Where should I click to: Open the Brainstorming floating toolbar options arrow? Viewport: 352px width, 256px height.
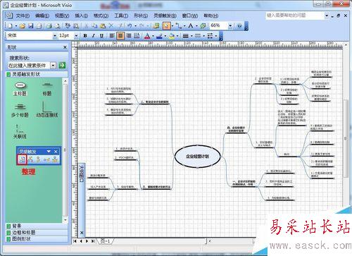[x=49, y=152]
